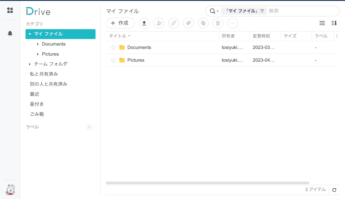Click the column options vertical dots
345x199 pixels.
pos(337,36)
